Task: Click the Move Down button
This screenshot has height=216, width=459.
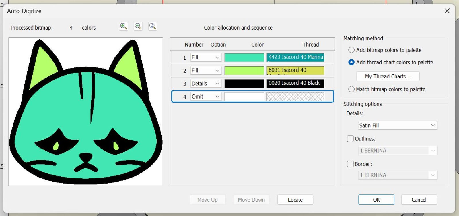Action: (251, 200)
